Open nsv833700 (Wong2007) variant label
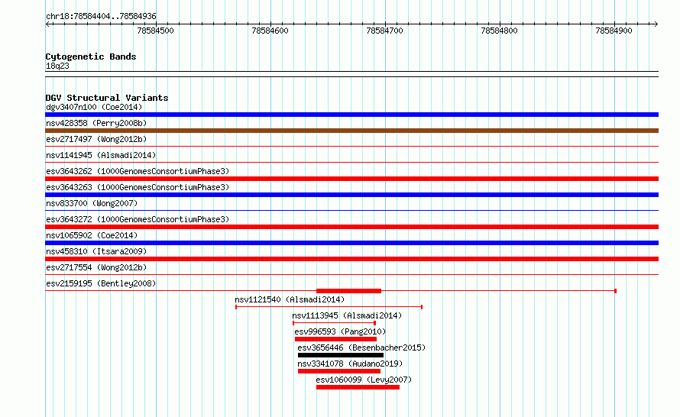The image size is (680, 417). pyautogui.click(x=92, y=203)
